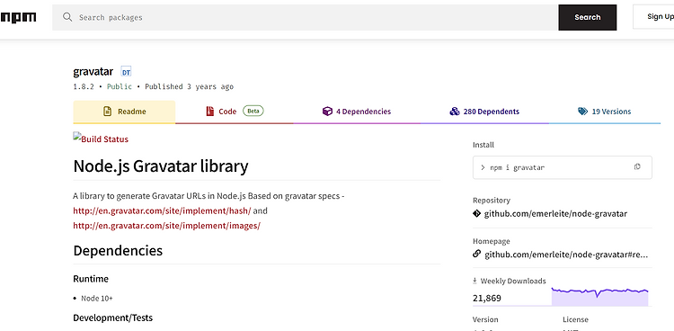Open the 280 Dependents tab
This screenshot has height=331, width=674.
pos(484,112)
